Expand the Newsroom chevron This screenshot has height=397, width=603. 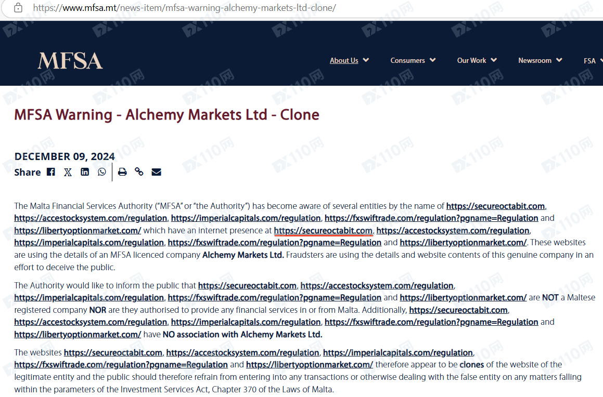click(559, 60)
